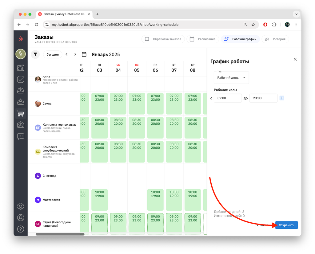Switch to Расписание tab
The width and height of the screenshot is (315, 254).
203,39
